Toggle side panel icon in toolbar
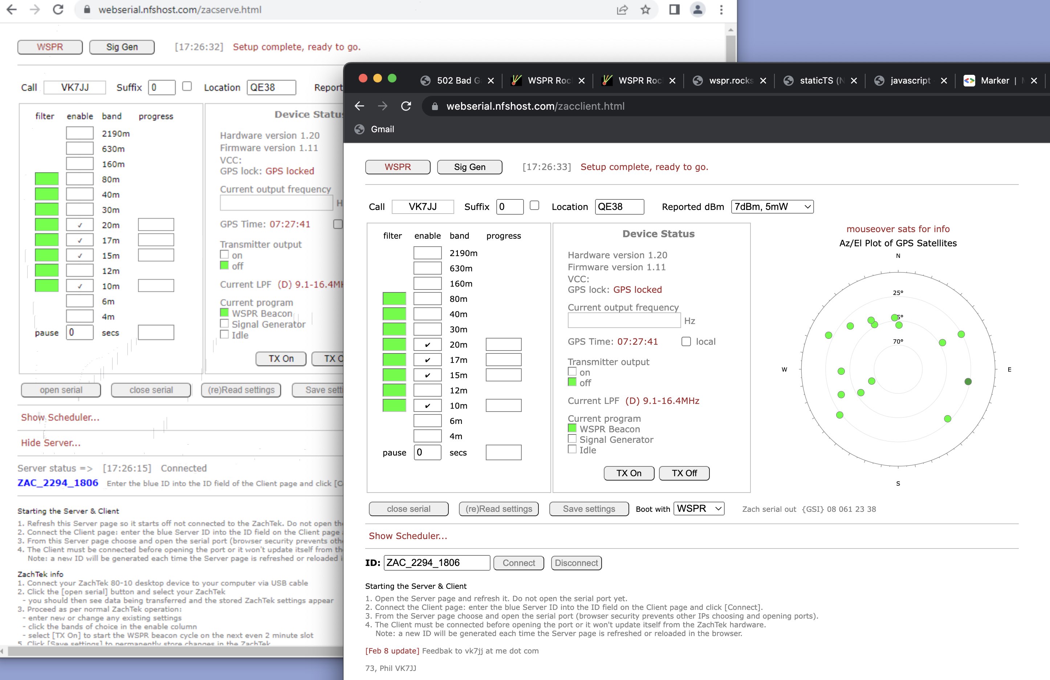This screenshot has width=1050, height=680. (674, 10)
